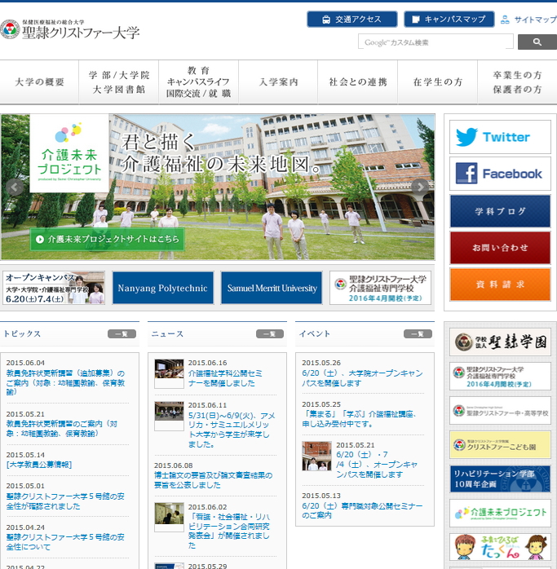Open the 2015.06.16 news thumbnail image
The height and width of the screenshot is (569, 557).
click(169, 373)
